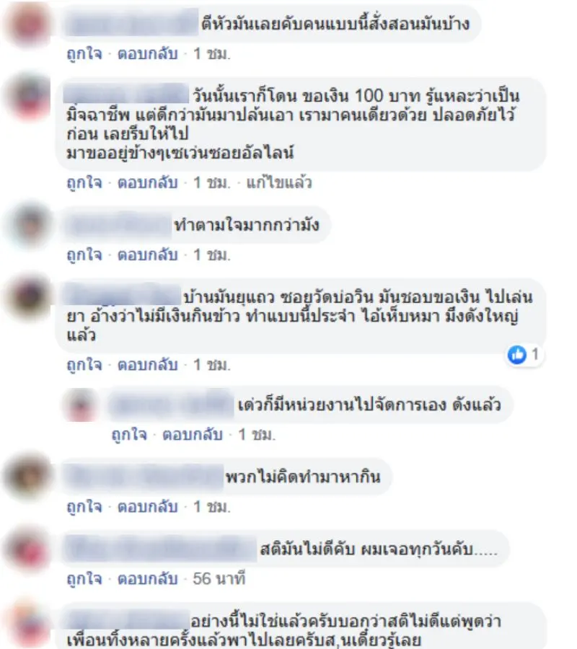The height and width of the screenshot is (649, 577).
Task: Open 'แก้ไขแล้ว' edit history link
Action: tap(279, 182)
